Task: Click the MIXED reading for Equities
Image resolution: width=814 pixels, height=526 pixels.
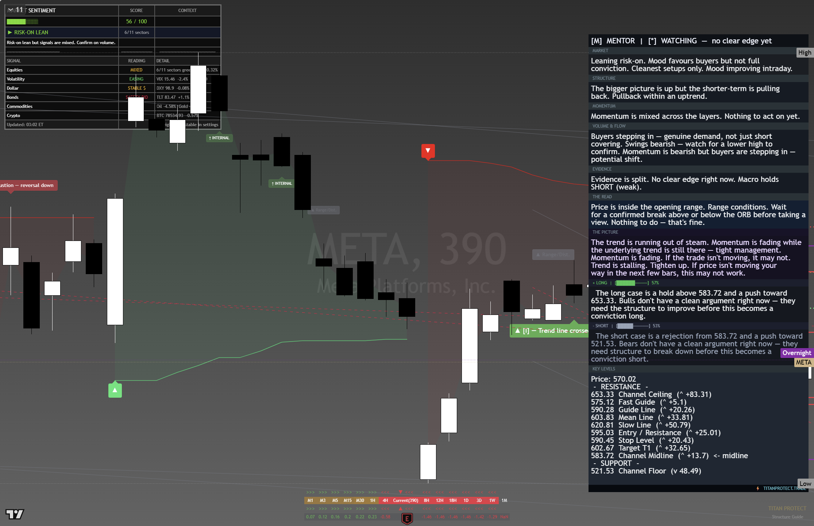Action: [x=136, y=70]
